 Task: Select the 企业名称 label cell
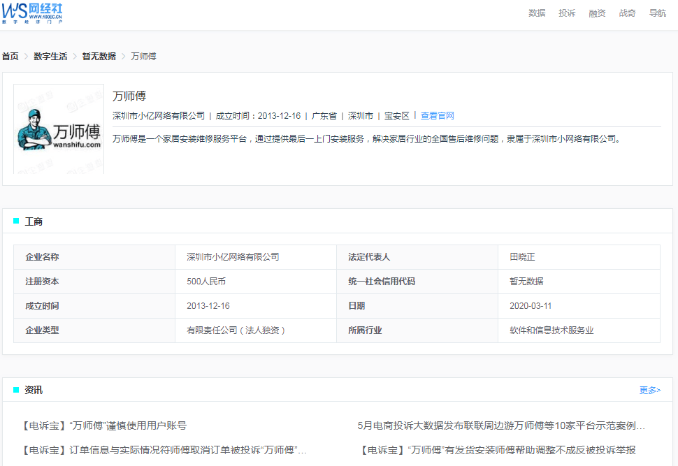94,257
